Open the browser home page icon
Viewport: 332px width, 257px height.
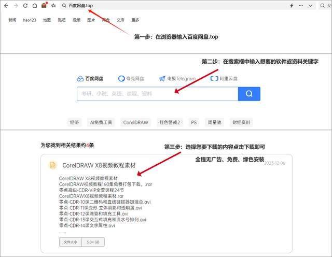(x=35, y=6)
